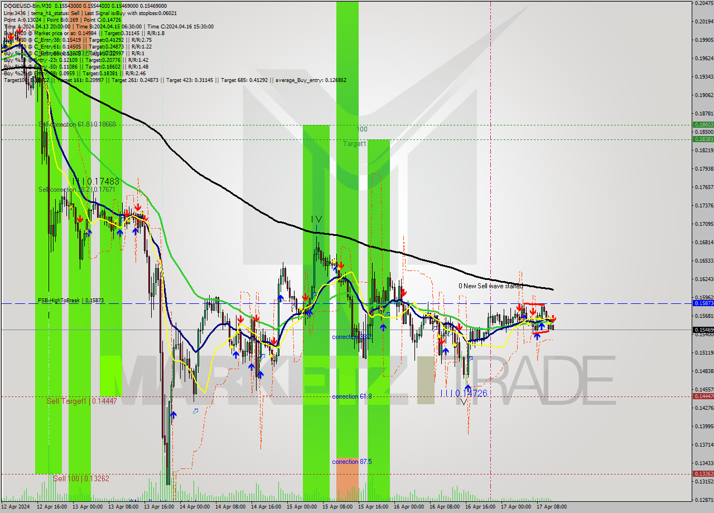Click the blue up arrow above 'I I I 0.14726'
The height and width of the screenshot is (513, 714).
click(467, 388)
